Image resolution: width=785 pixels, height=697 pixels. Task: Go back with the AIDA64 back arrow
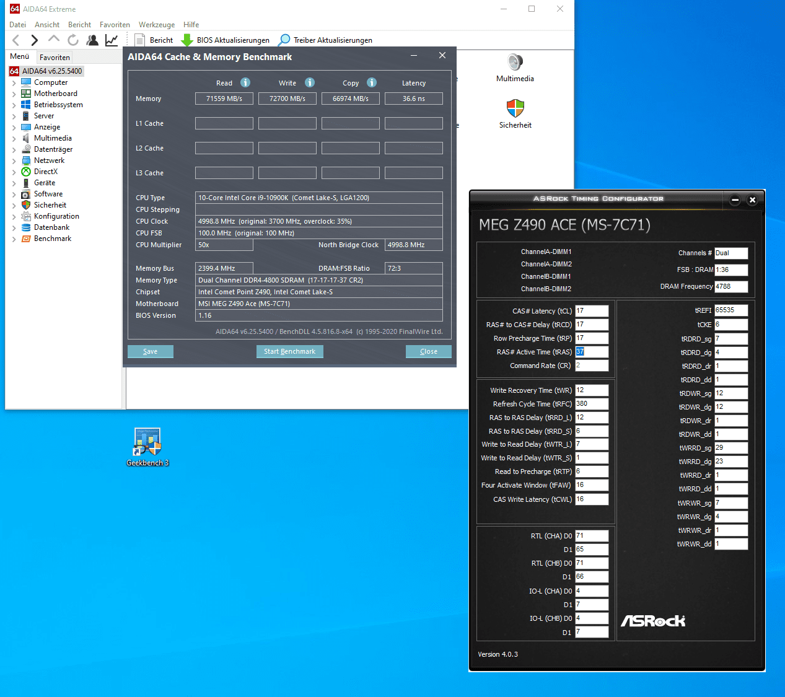pos(16,40)
